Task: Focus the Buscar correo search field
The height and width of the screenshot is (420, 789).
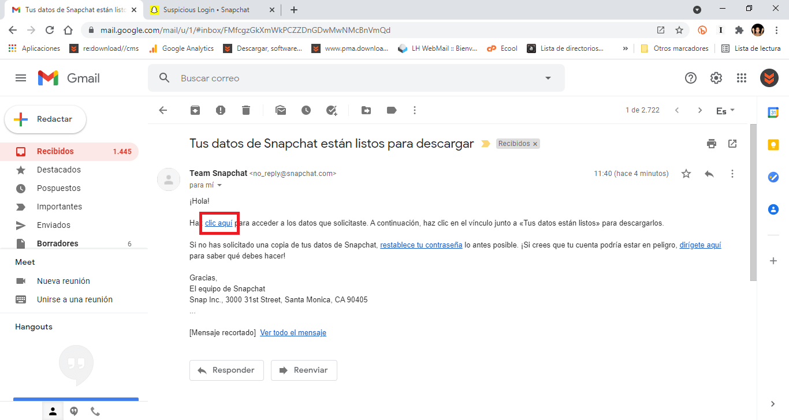Action: coord(356,78)
